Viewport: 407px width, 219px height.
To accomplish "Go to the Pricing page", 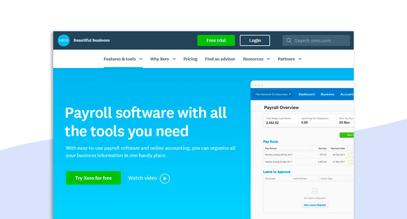I will (x=190, y=59).
